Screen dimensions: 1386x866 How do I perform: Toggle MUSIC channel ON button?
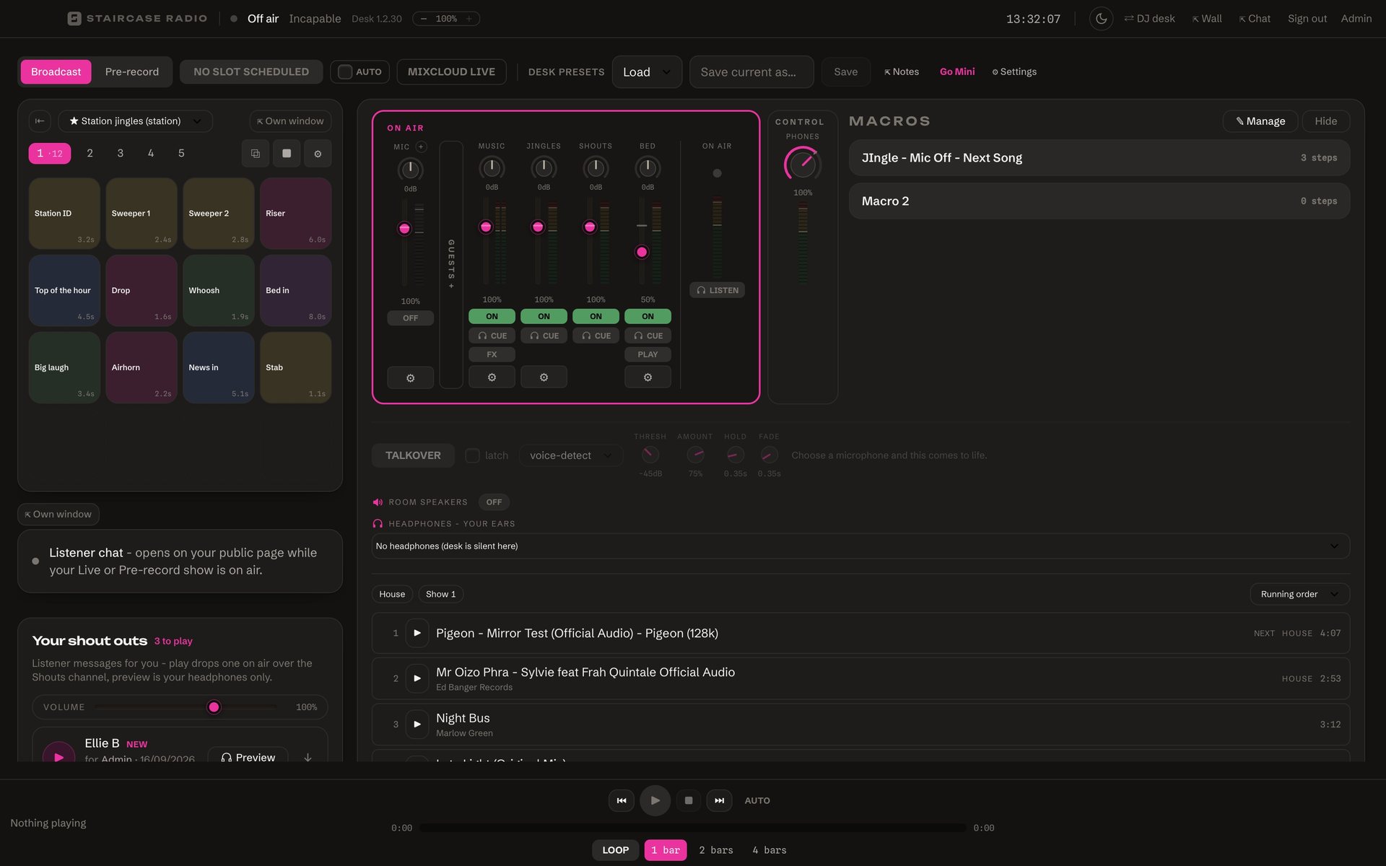coord(492,316)
